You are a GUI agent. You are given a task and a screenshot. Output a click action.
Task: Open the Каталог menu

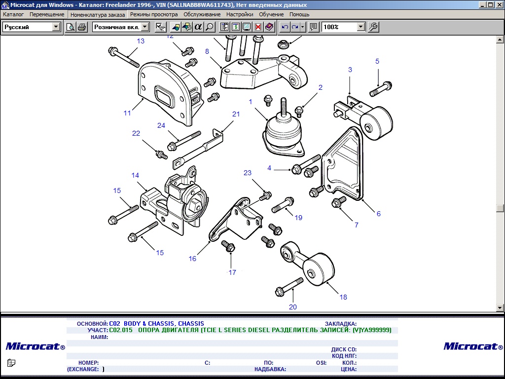tap(13, 14)
